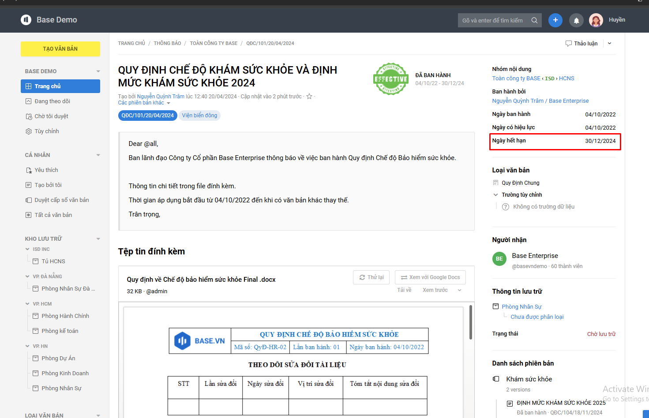649x418 pixels.
Task: Click the Base Enterprise recipient name
Action: pyautogui.click(x=535, y=256)
